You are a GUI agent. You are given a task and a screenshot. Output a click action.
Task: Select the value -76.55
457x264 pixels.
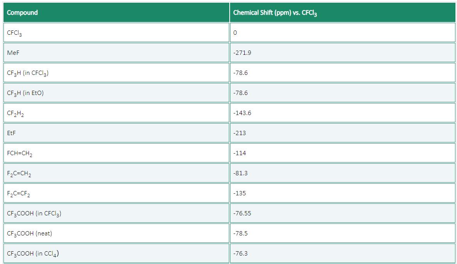(342, 213)
